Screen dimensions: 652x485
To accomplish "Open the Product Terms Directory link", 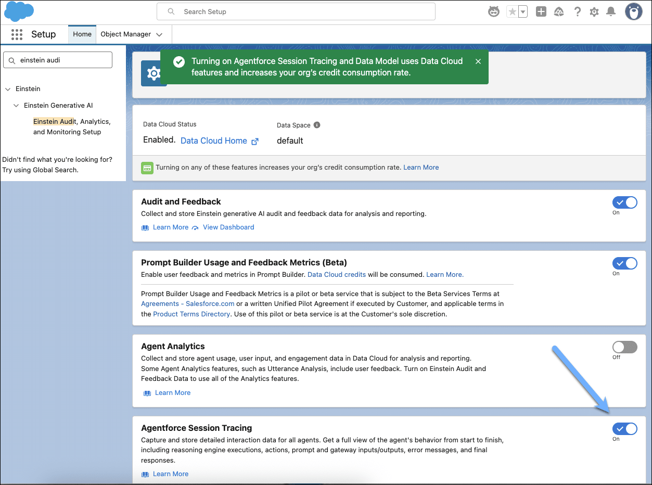I will 191,314.
